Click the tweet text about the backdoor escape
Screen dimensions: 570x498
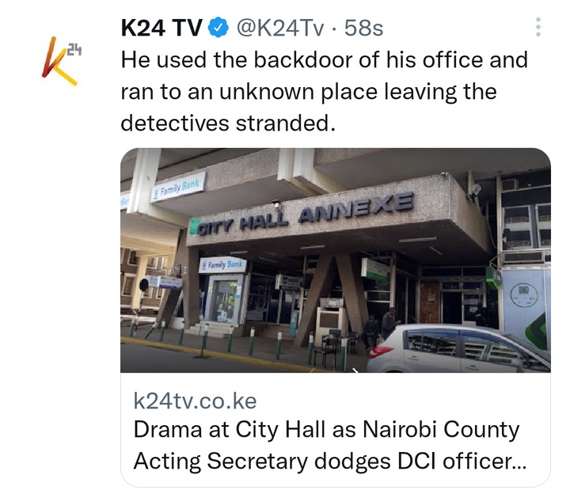[325, 91]
